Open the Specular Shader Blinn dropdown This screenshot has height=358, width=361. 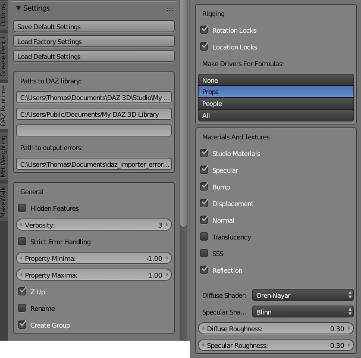point(303,312)
